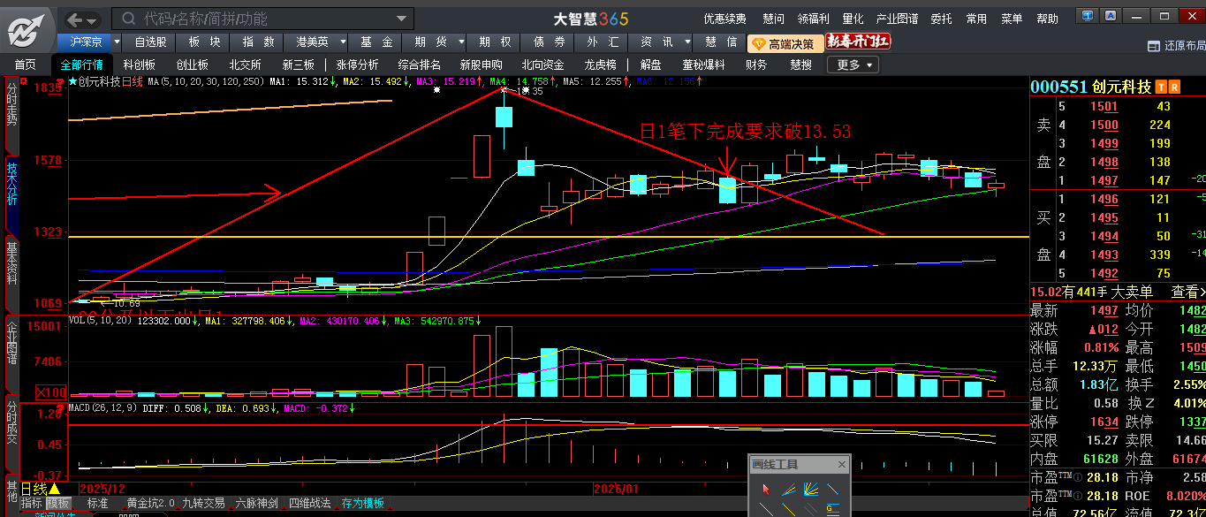Open the 债券 toolbar item
This screenshot has width=1206, height=517.
548,42
